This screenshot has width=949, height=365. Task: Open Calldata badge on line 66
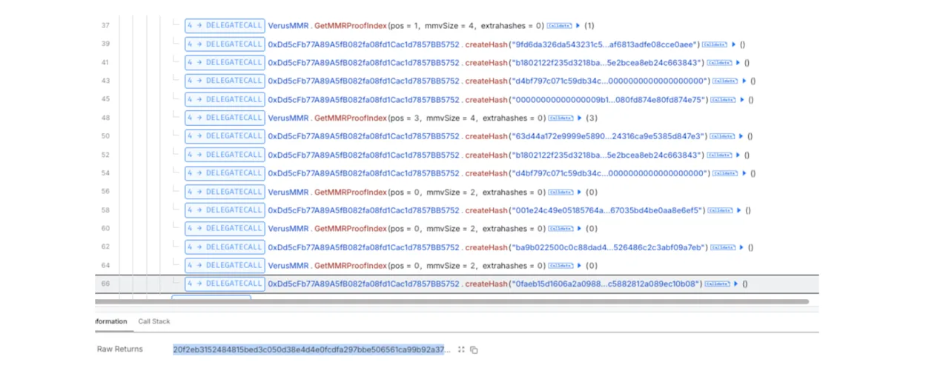click(716, 284)
